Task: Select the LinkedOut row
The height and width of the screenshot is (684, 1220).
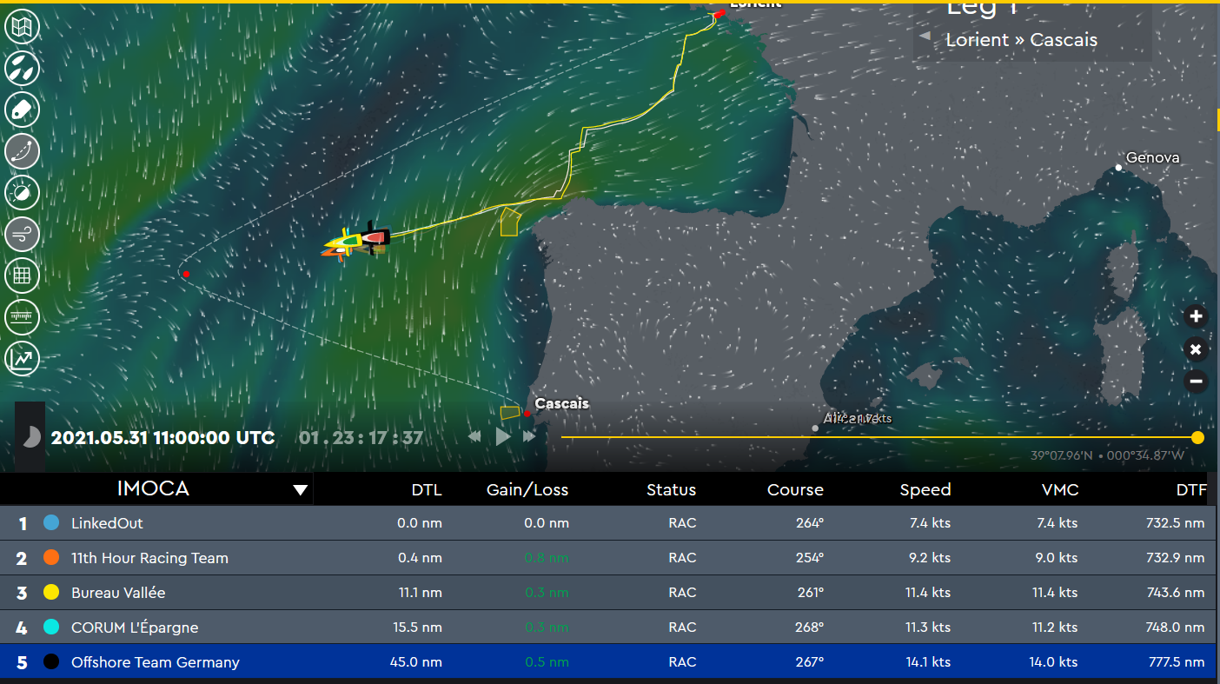Action: click(608, 523)
